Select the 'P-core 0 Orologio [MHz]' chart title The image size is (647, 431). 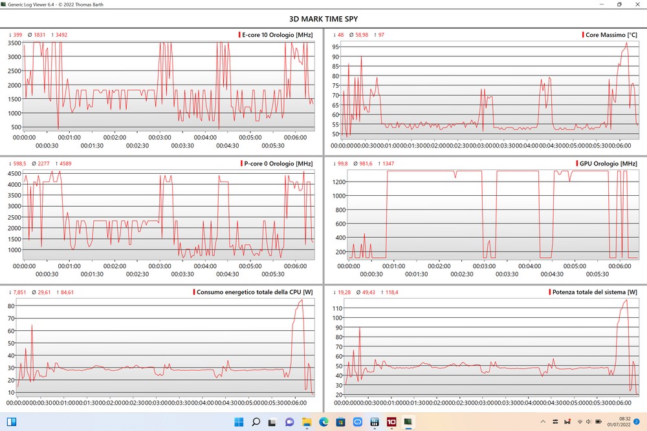tap(278, 163)
